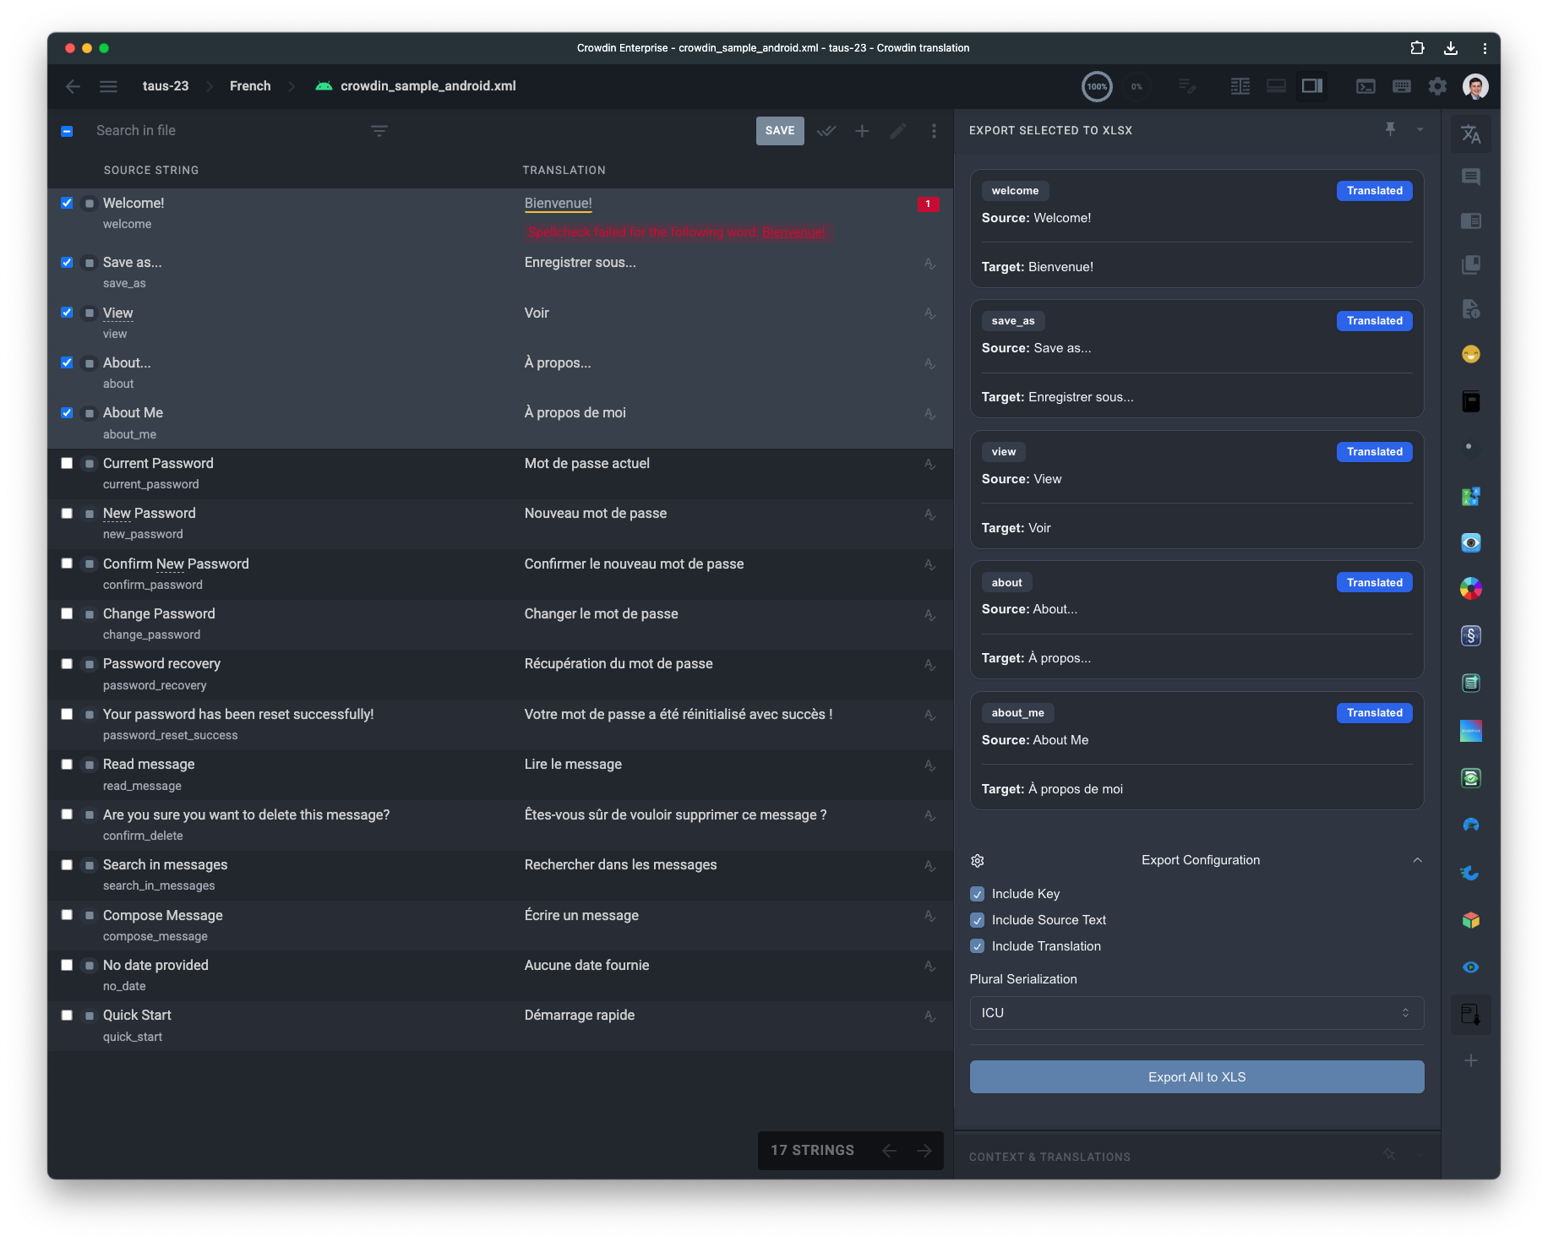Viewport: 1548px width, 1242px height.
Task: Go to previous page arrow beside 17 STRINGS
Action: tap(889, 1151)
